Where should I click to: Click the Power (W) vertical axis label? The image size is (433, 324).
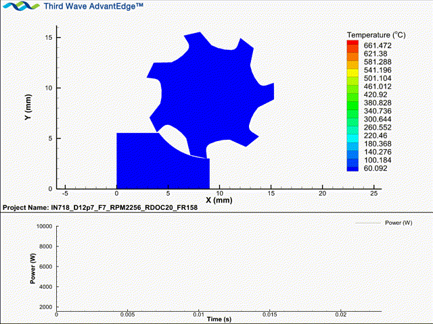click(x=32, y=267)
